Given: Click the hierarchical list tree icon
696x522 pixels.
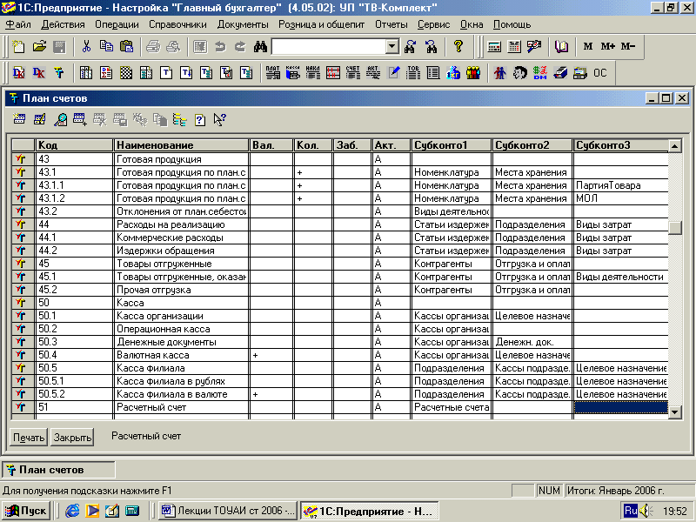Looking at the screenshot, I should coord(180,119).
